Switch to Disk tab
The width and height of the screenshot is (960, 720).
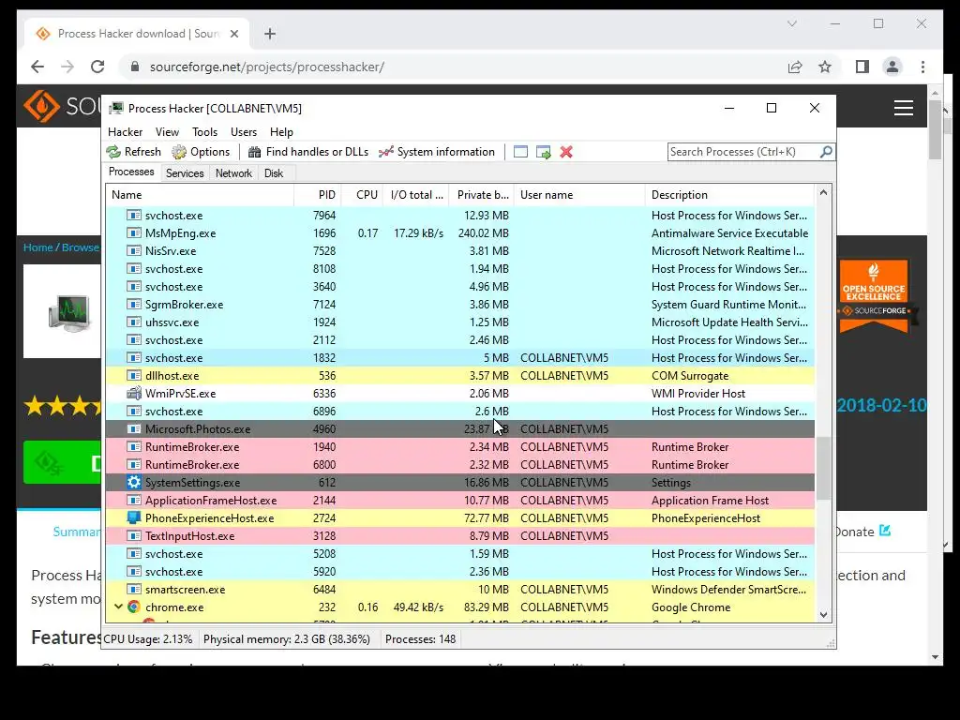tap(274, 173)
